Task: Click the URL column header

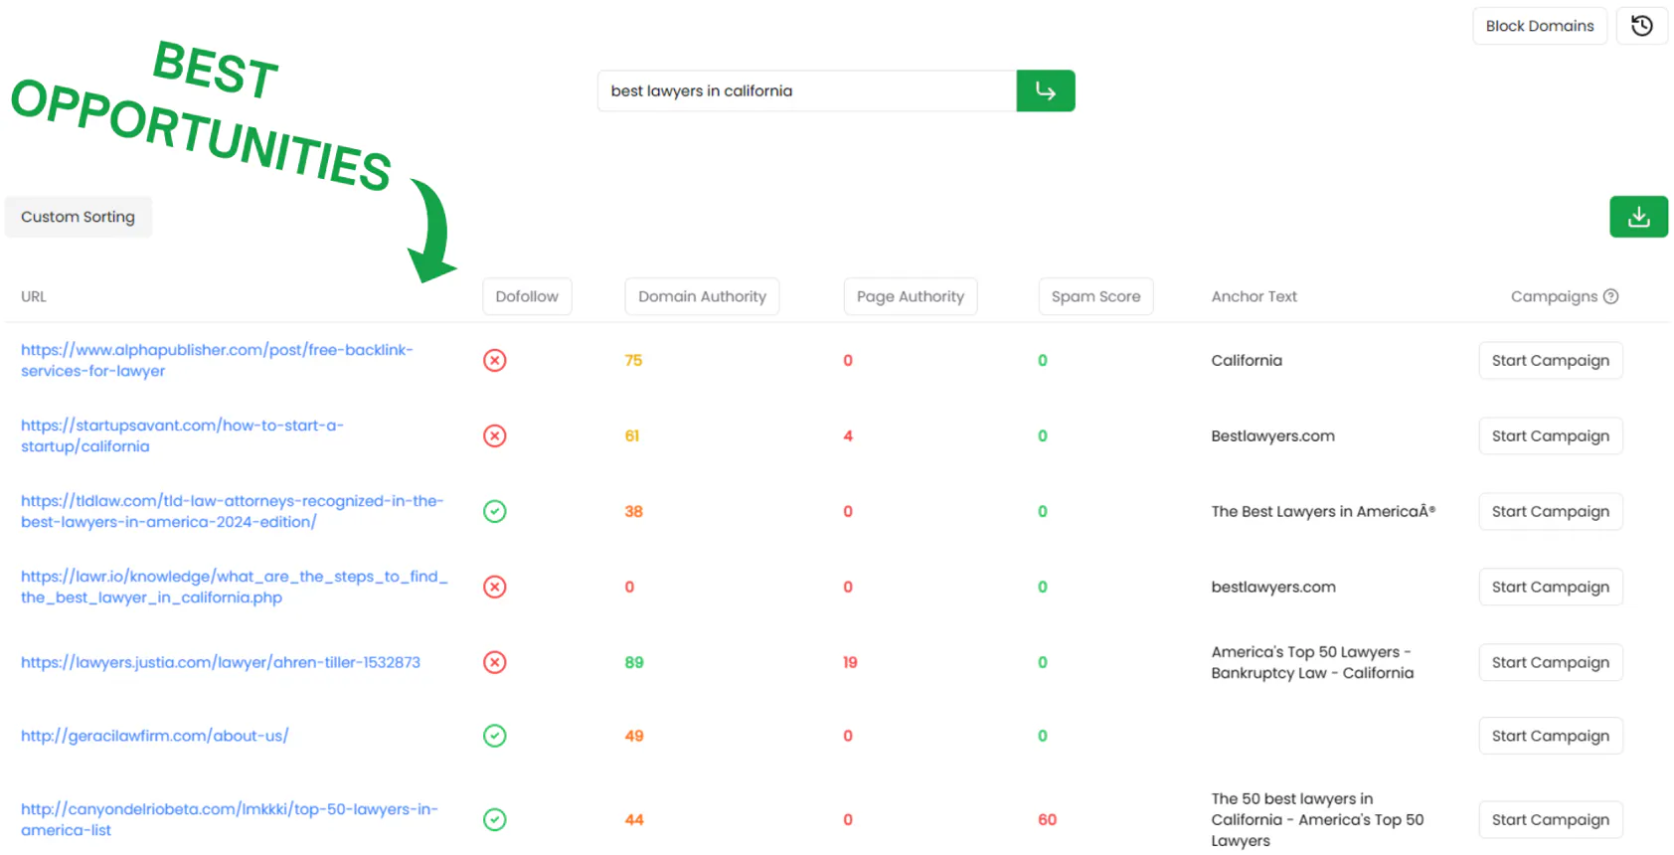Action: (x=34, y=296)
